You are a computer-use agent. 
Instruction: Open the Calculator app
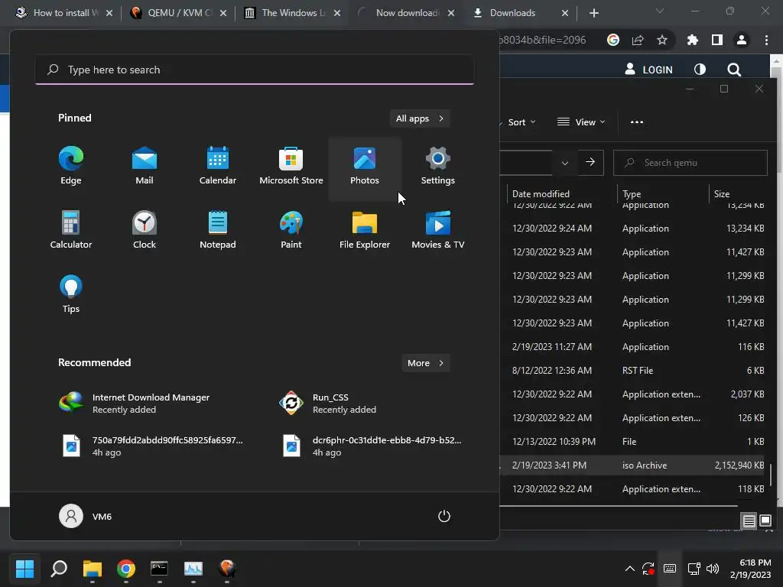click(x=71, y=230)
